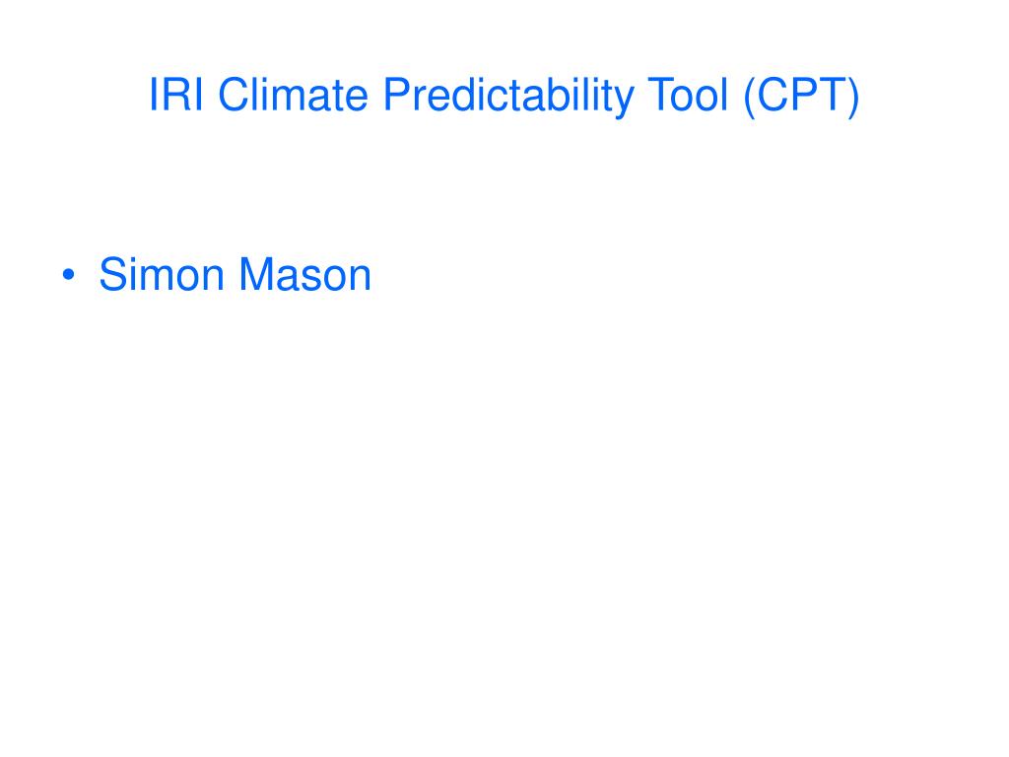Select the word Climate in the title
The image size is (1009, 757).
(293, 95)
